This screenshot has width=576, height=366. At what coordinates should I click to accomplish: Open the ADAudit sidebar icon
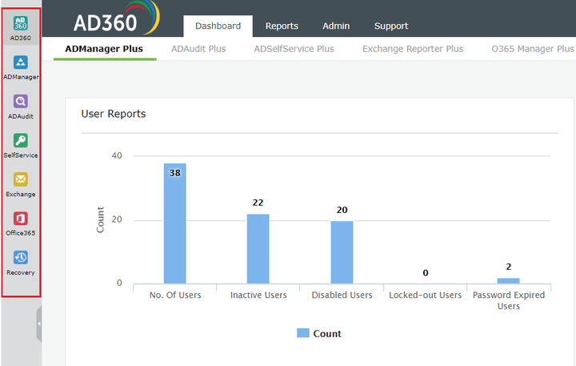21,102
